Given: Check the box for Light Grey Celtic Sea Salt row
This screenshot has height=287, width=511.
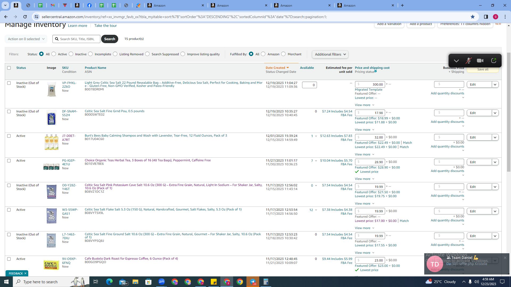Looking at the screenshot, I should pyautogui.click(x=9, y=83).
